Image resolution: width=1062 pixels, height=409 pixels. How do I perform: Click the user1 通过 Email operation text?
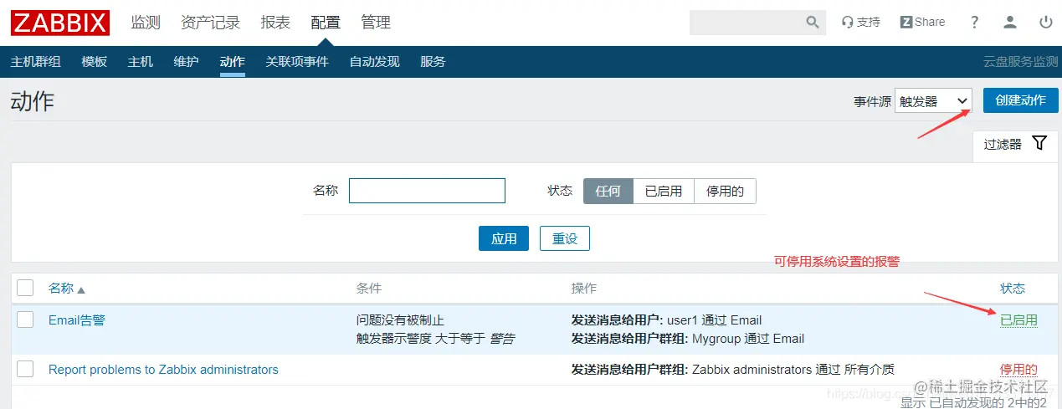click(715, 320)
